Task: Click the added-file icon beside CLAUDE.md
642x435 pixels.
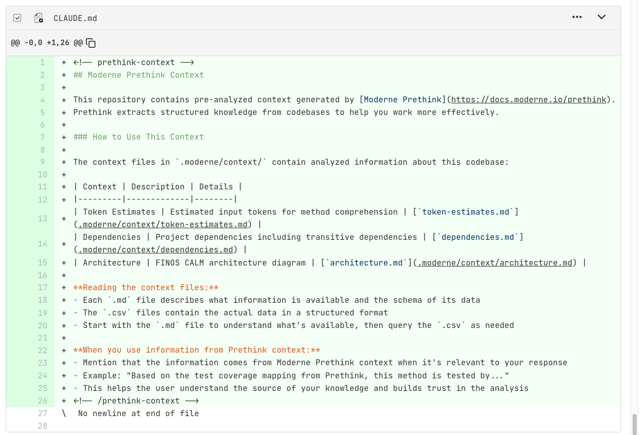Action: point(38,18)
